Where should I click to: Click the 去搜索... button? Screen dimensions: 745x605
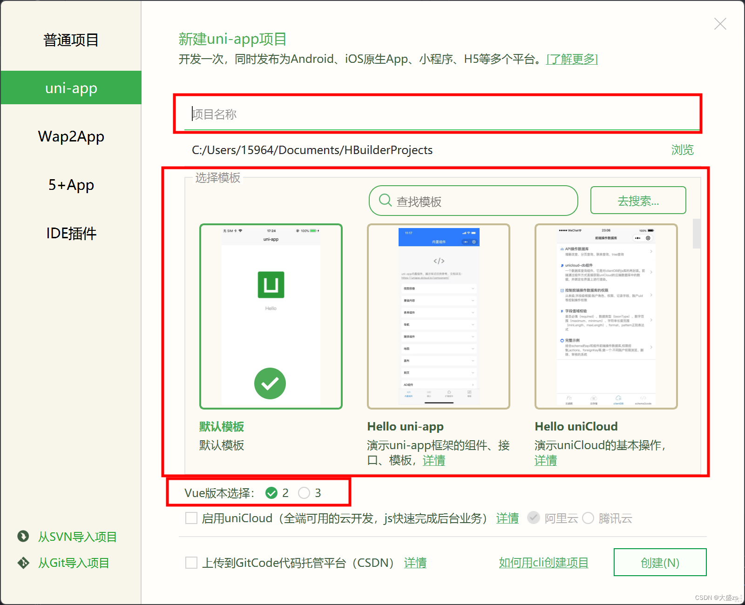tap(638, 200)
